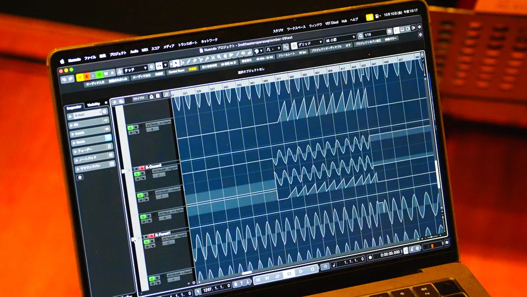527x297 pixels.
Task: Click the Play button in transport bar
Action: [x=300, y=271]
